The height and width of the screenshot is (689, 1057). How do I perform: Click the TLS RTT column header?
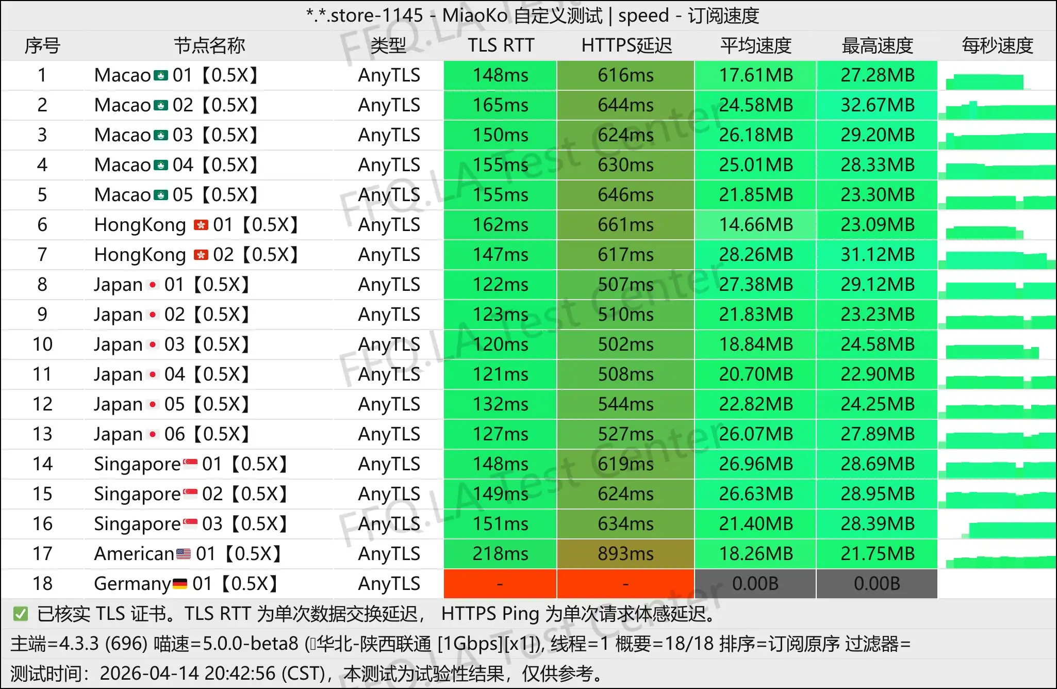click(501, 46)
